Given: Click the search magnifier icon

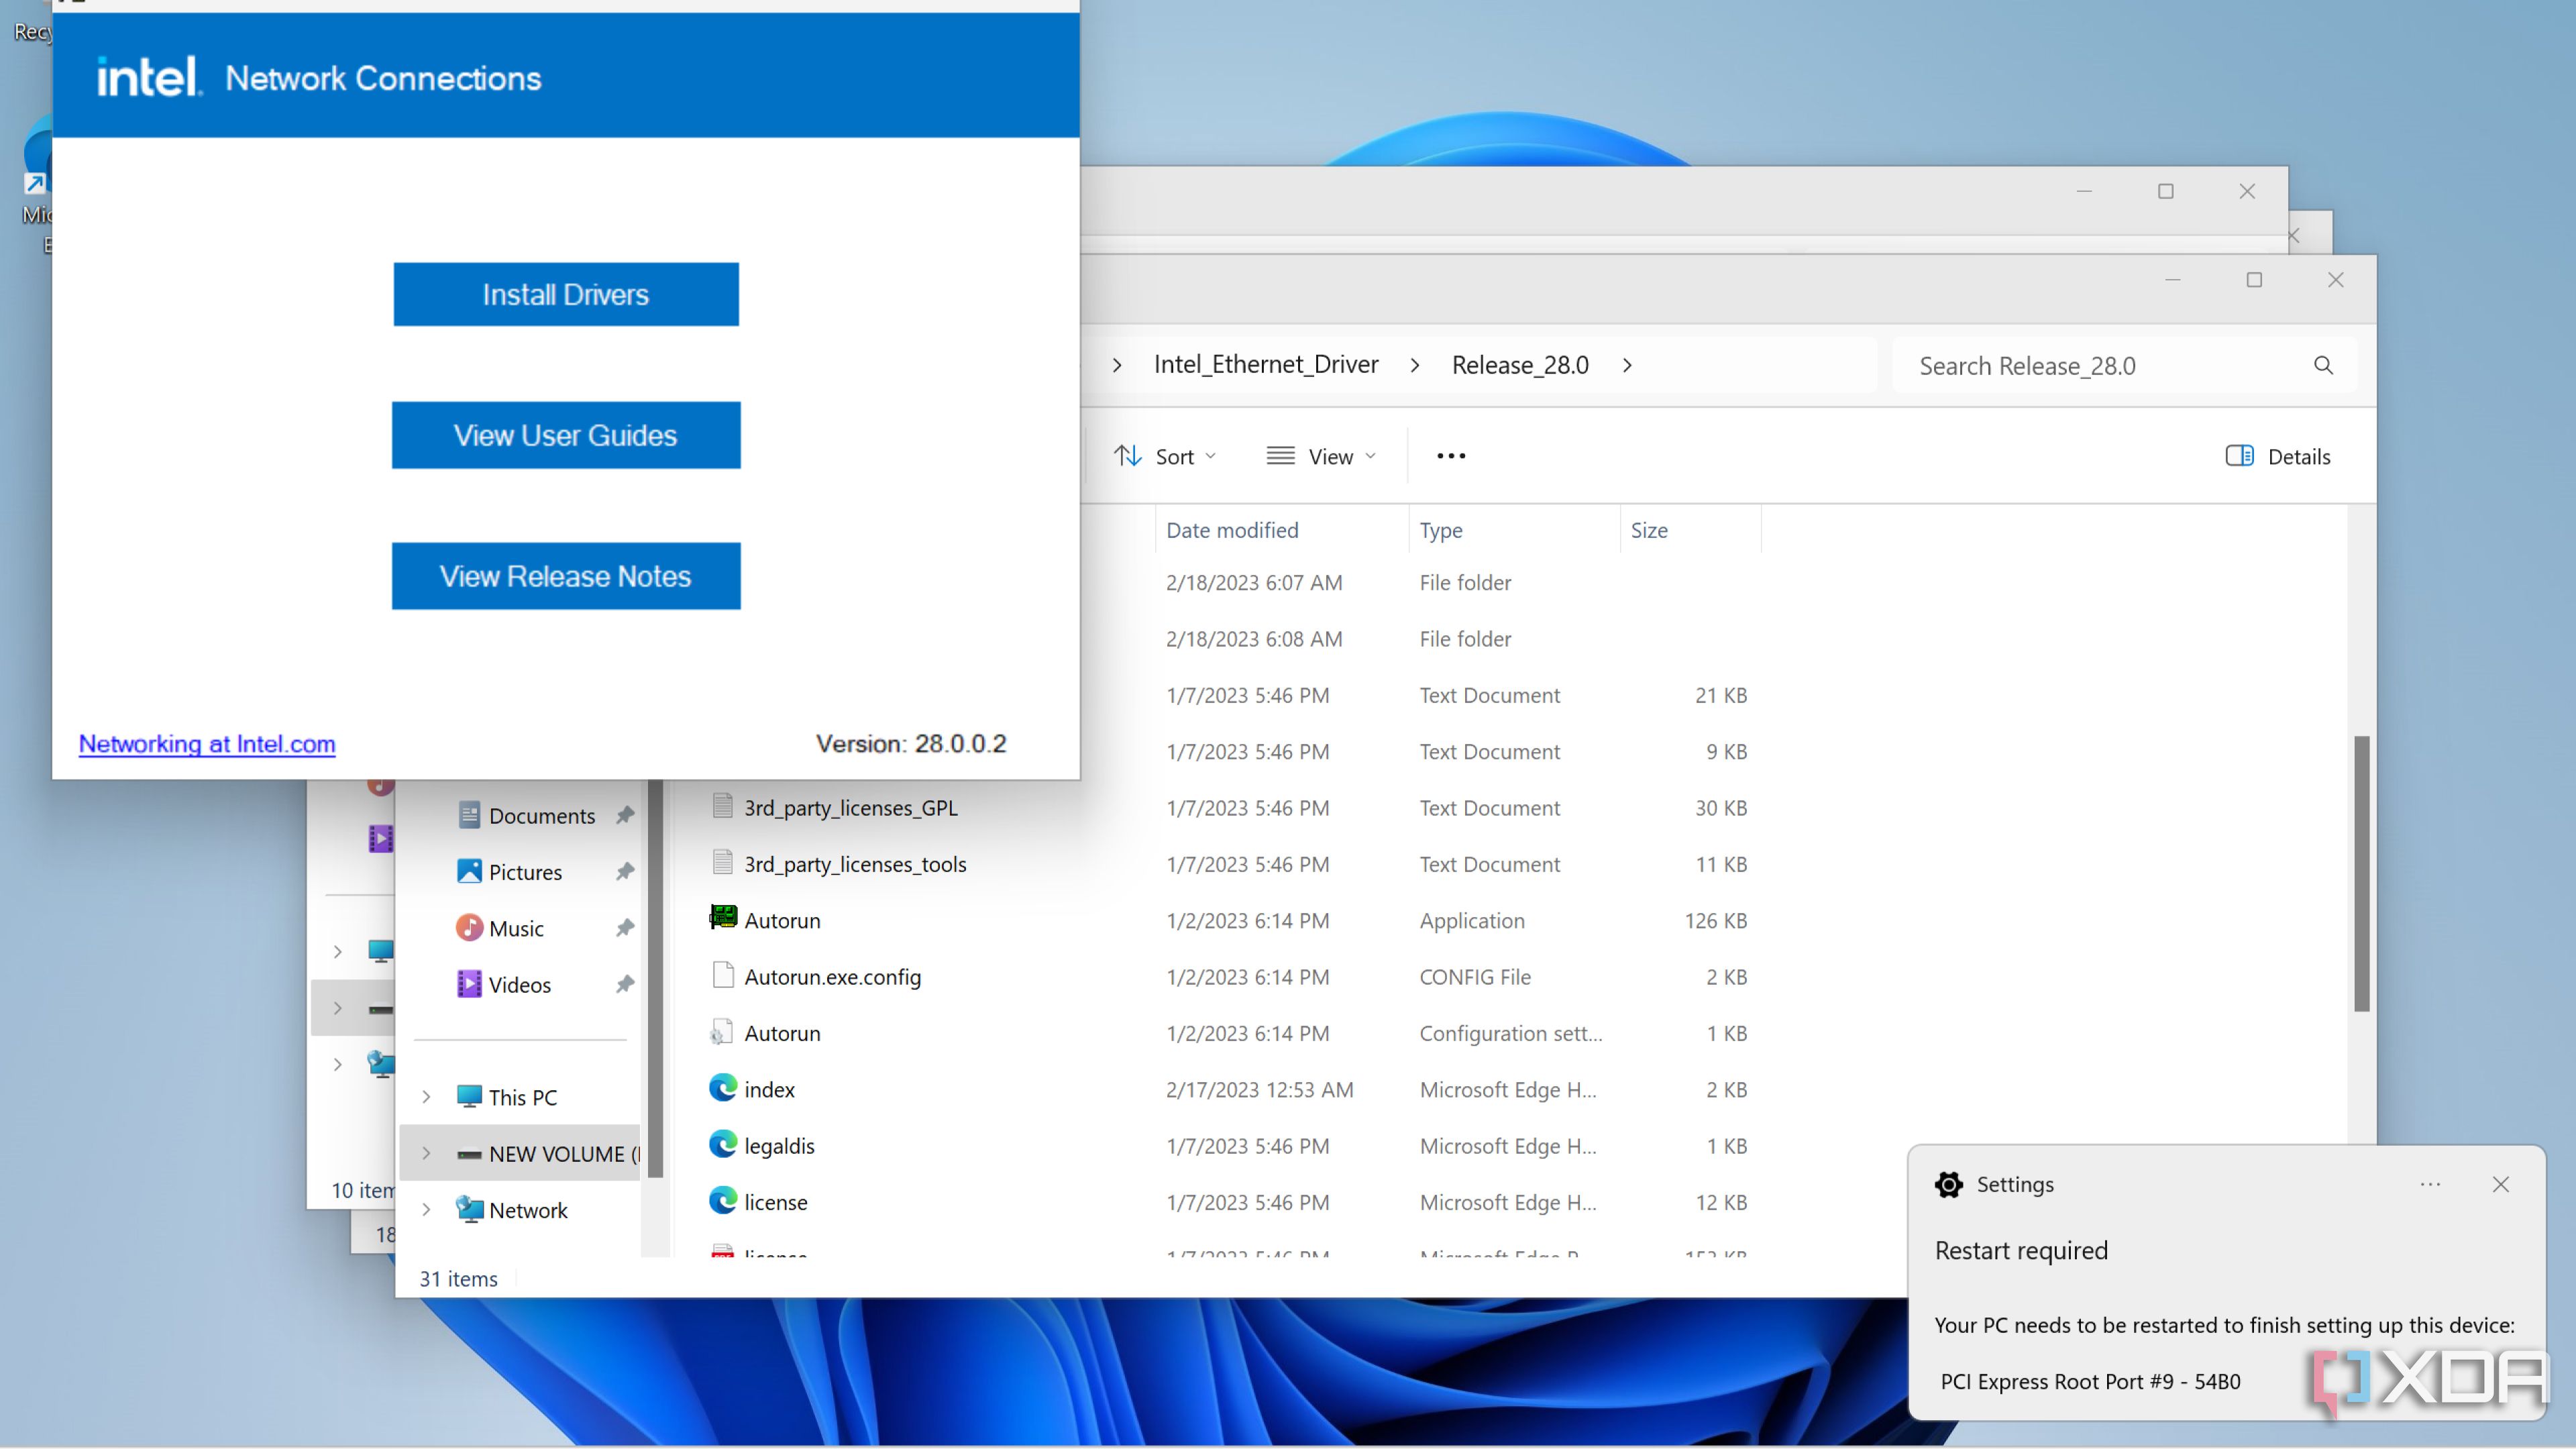Looking at the screenshot, I should point(2323,366).
